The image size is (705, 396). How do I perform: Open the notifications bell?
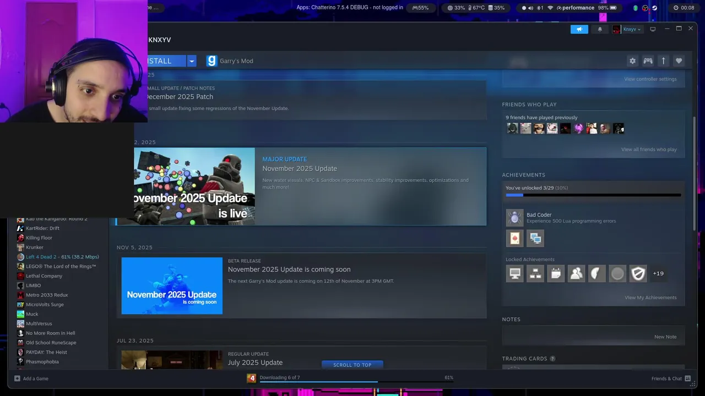[600, 29]
